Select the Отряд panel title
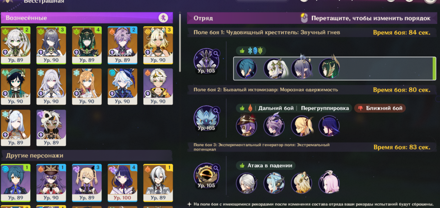 click(x=203, y=18)
